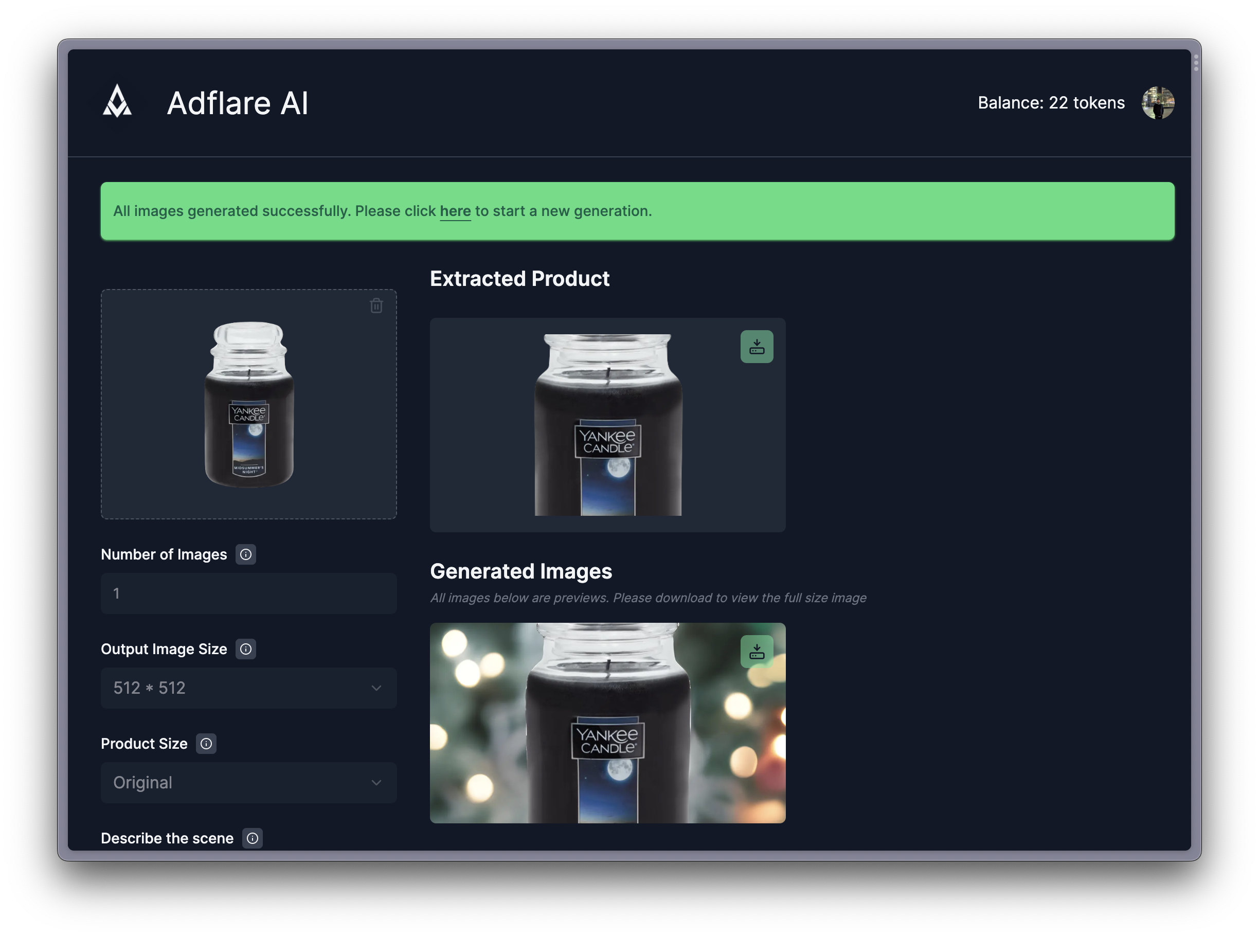Open the extracted product preview image
The height and width of the screenshot is (937, 1259).
coord(607,425)
